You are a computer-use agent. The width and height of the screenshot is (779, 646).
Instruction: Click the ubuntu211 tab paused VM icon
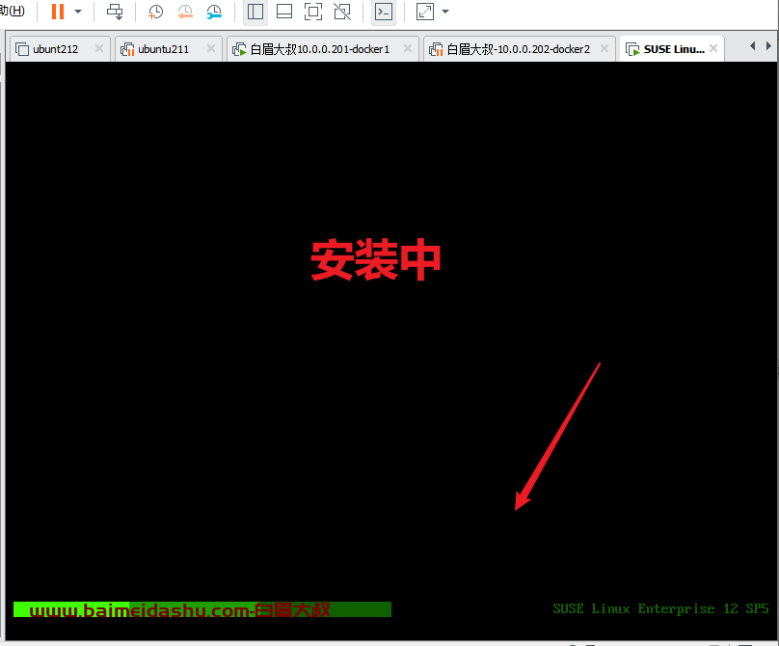127,49
